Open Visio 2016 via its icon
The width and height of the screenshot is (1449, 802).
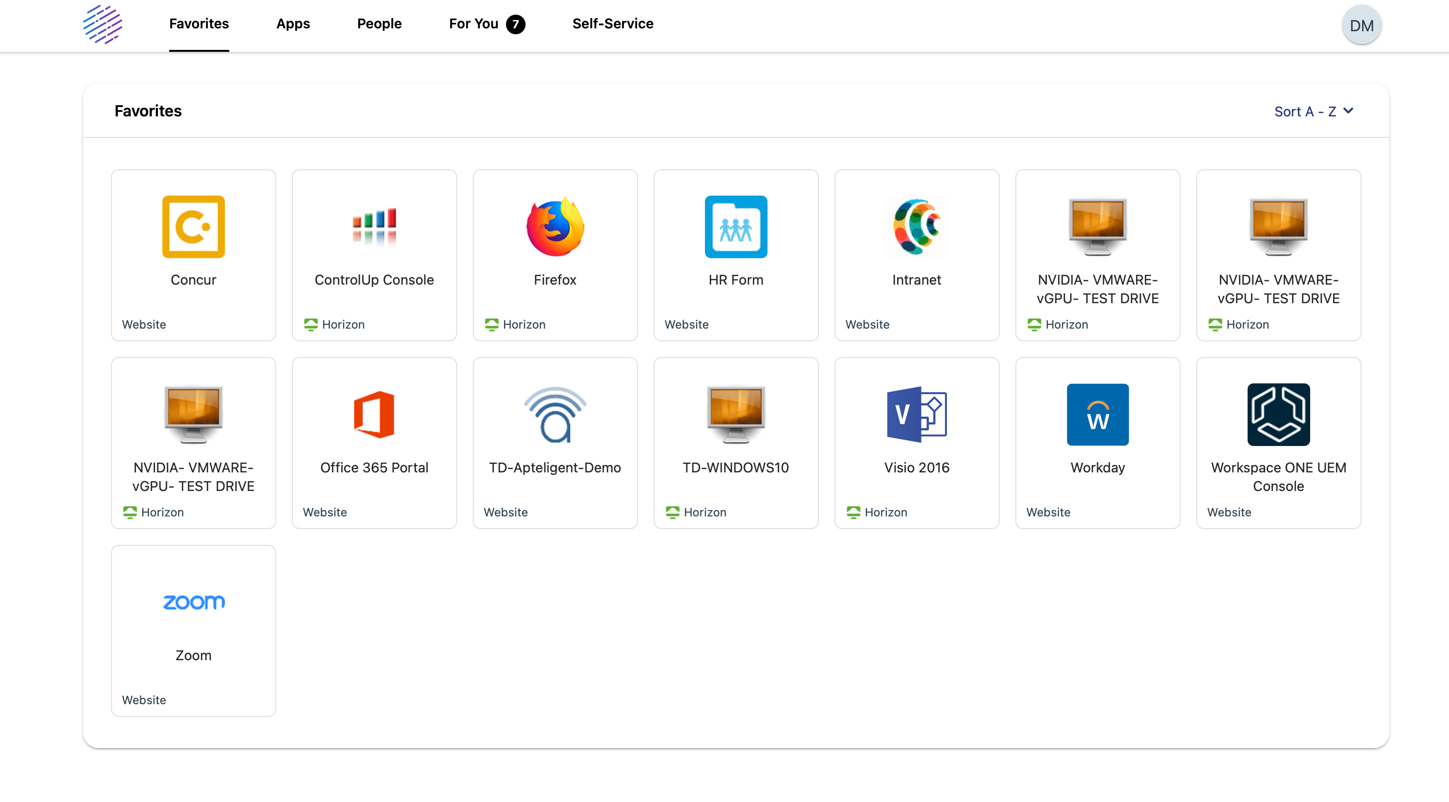916,415
